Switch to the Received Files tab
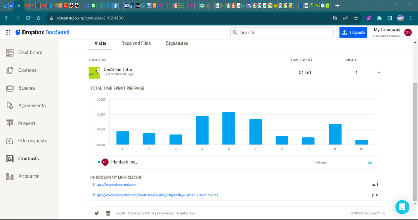 click(x=136, y=43)
